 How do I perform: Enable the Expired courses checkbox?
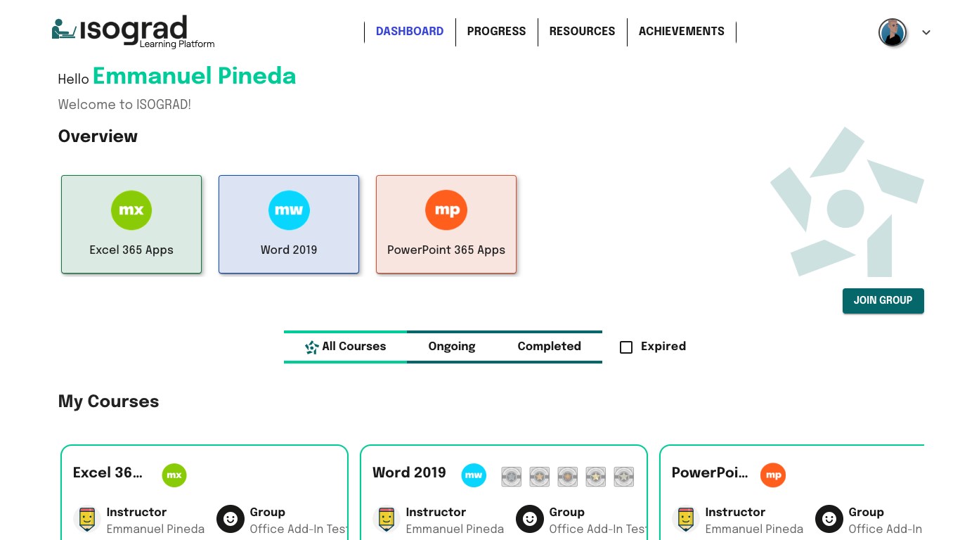tap(626, 347)
